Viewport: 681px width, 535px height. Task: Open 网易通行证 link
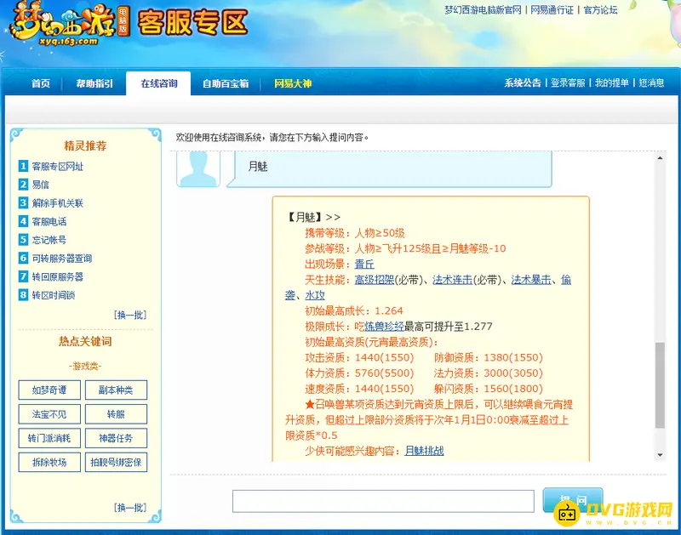[x=552, y=10]
